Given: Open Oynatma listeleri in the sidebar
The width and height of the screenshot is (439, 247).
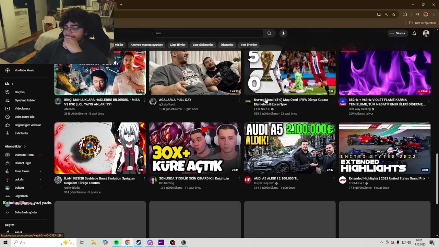Looking at the screenshot, I should coord(25,100).
